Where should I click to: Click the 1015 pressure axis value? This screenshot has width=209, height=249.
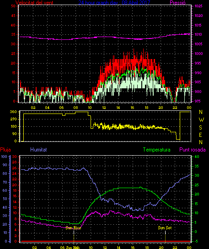[198, 25]
